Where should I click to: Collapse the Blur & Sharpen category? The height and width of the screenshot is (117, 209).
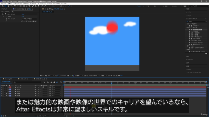point(186,28)
